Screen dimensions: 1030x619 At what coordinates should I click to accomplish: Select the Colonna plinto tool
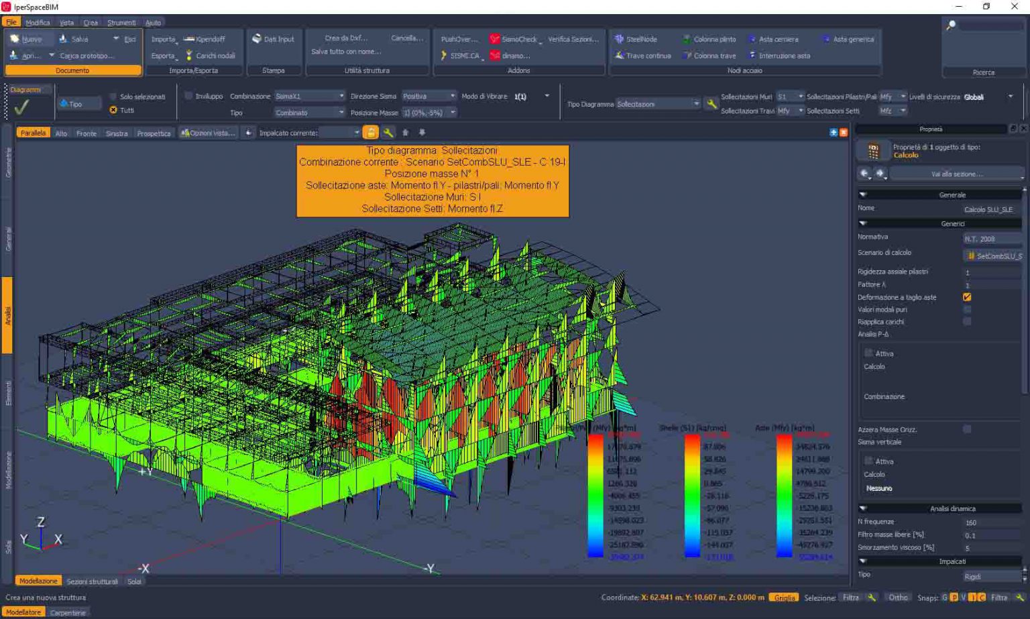709,38
